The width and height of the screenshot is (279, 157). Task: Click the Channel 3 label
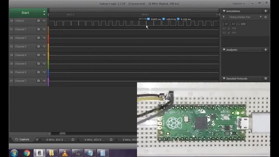tap(20, 47)
